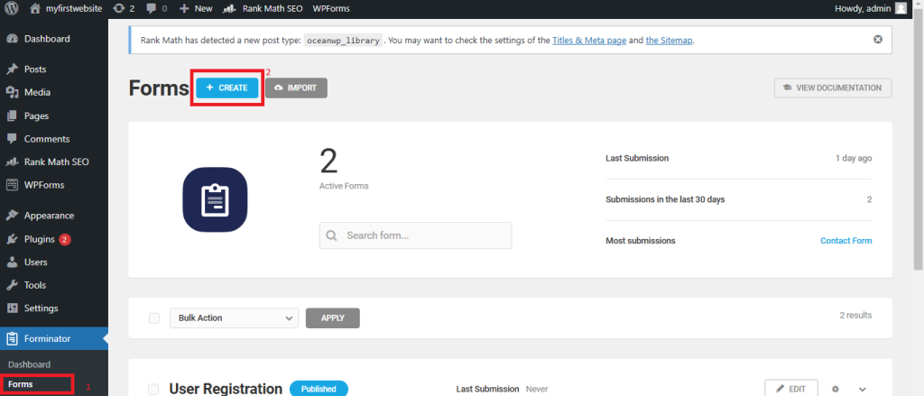The width and height of the screenshot is (924, 396).
Task: Click the Plugins menu item
Action: [40, 239]
